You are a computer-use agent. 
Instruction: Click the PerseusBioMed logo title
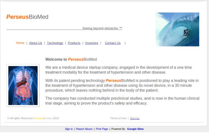[x=27, y=17]
